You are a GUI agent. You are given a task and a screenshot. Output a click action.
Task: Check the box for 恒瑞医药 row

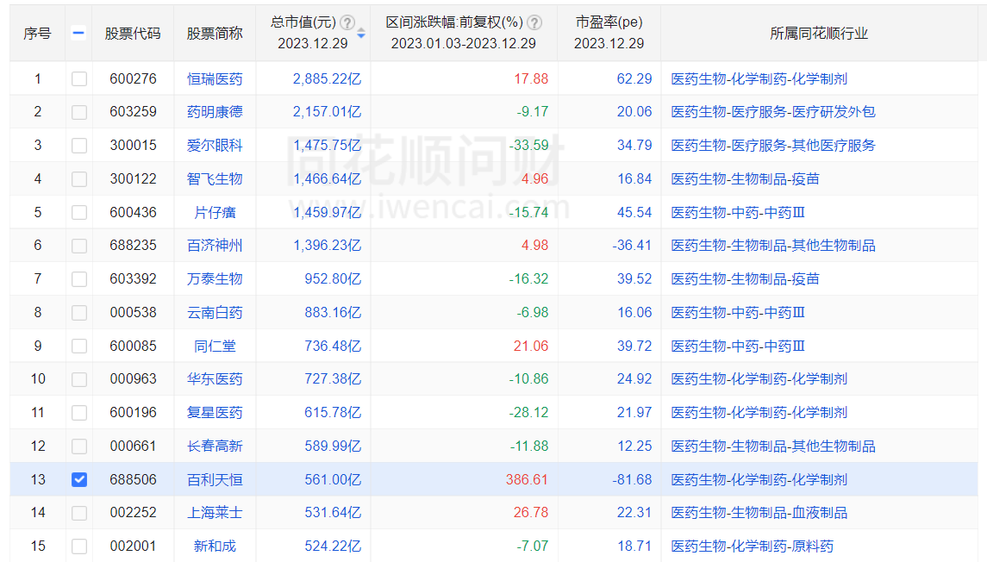tap(79, 78)
